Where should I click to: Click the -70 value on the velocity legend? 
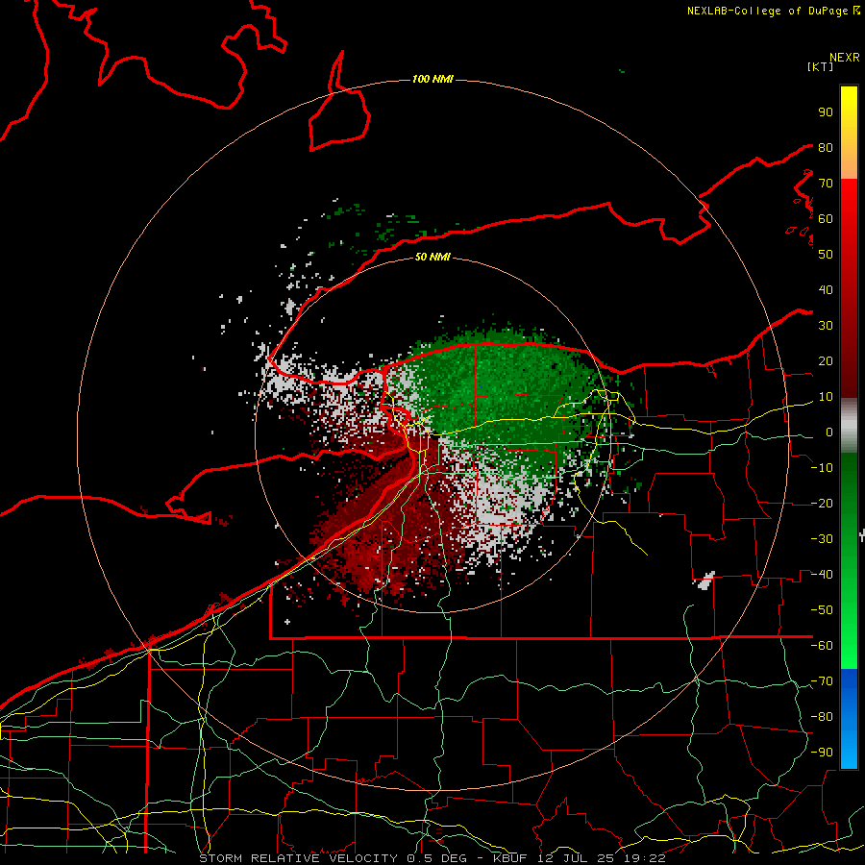822,681
